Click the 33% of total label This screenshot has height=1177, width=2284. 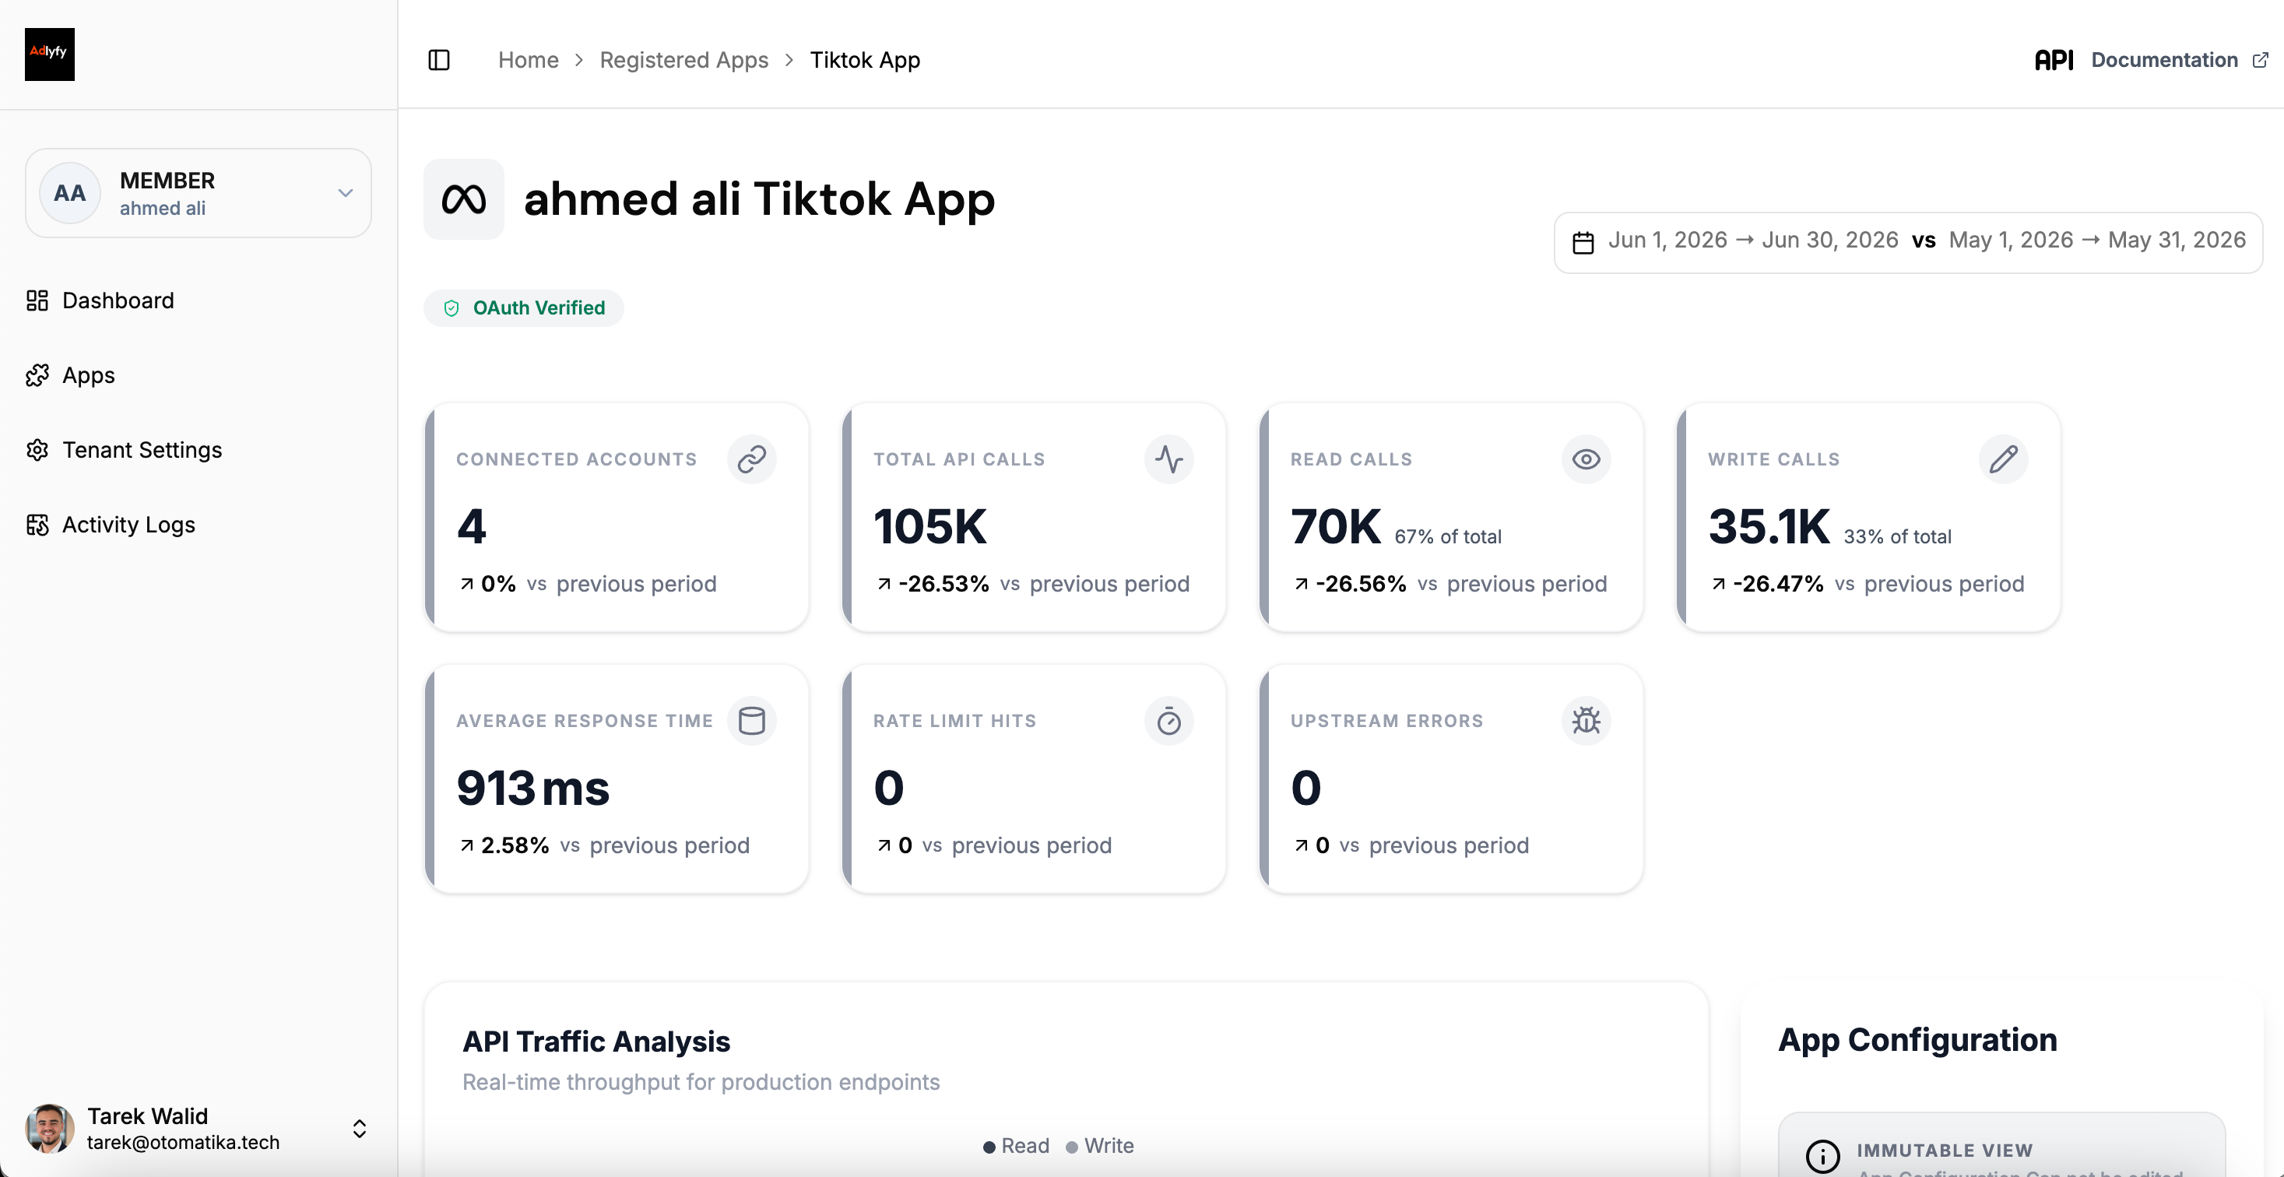(x=1897, y=537)
